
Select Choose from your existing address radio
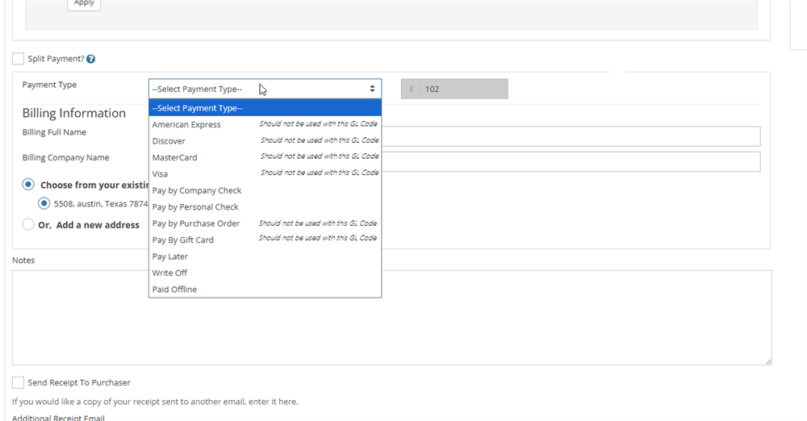[x=28, y=184]
